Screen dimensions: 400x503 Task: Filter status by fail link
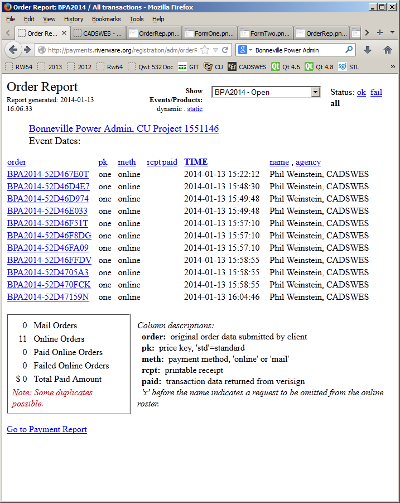(376, 92)
